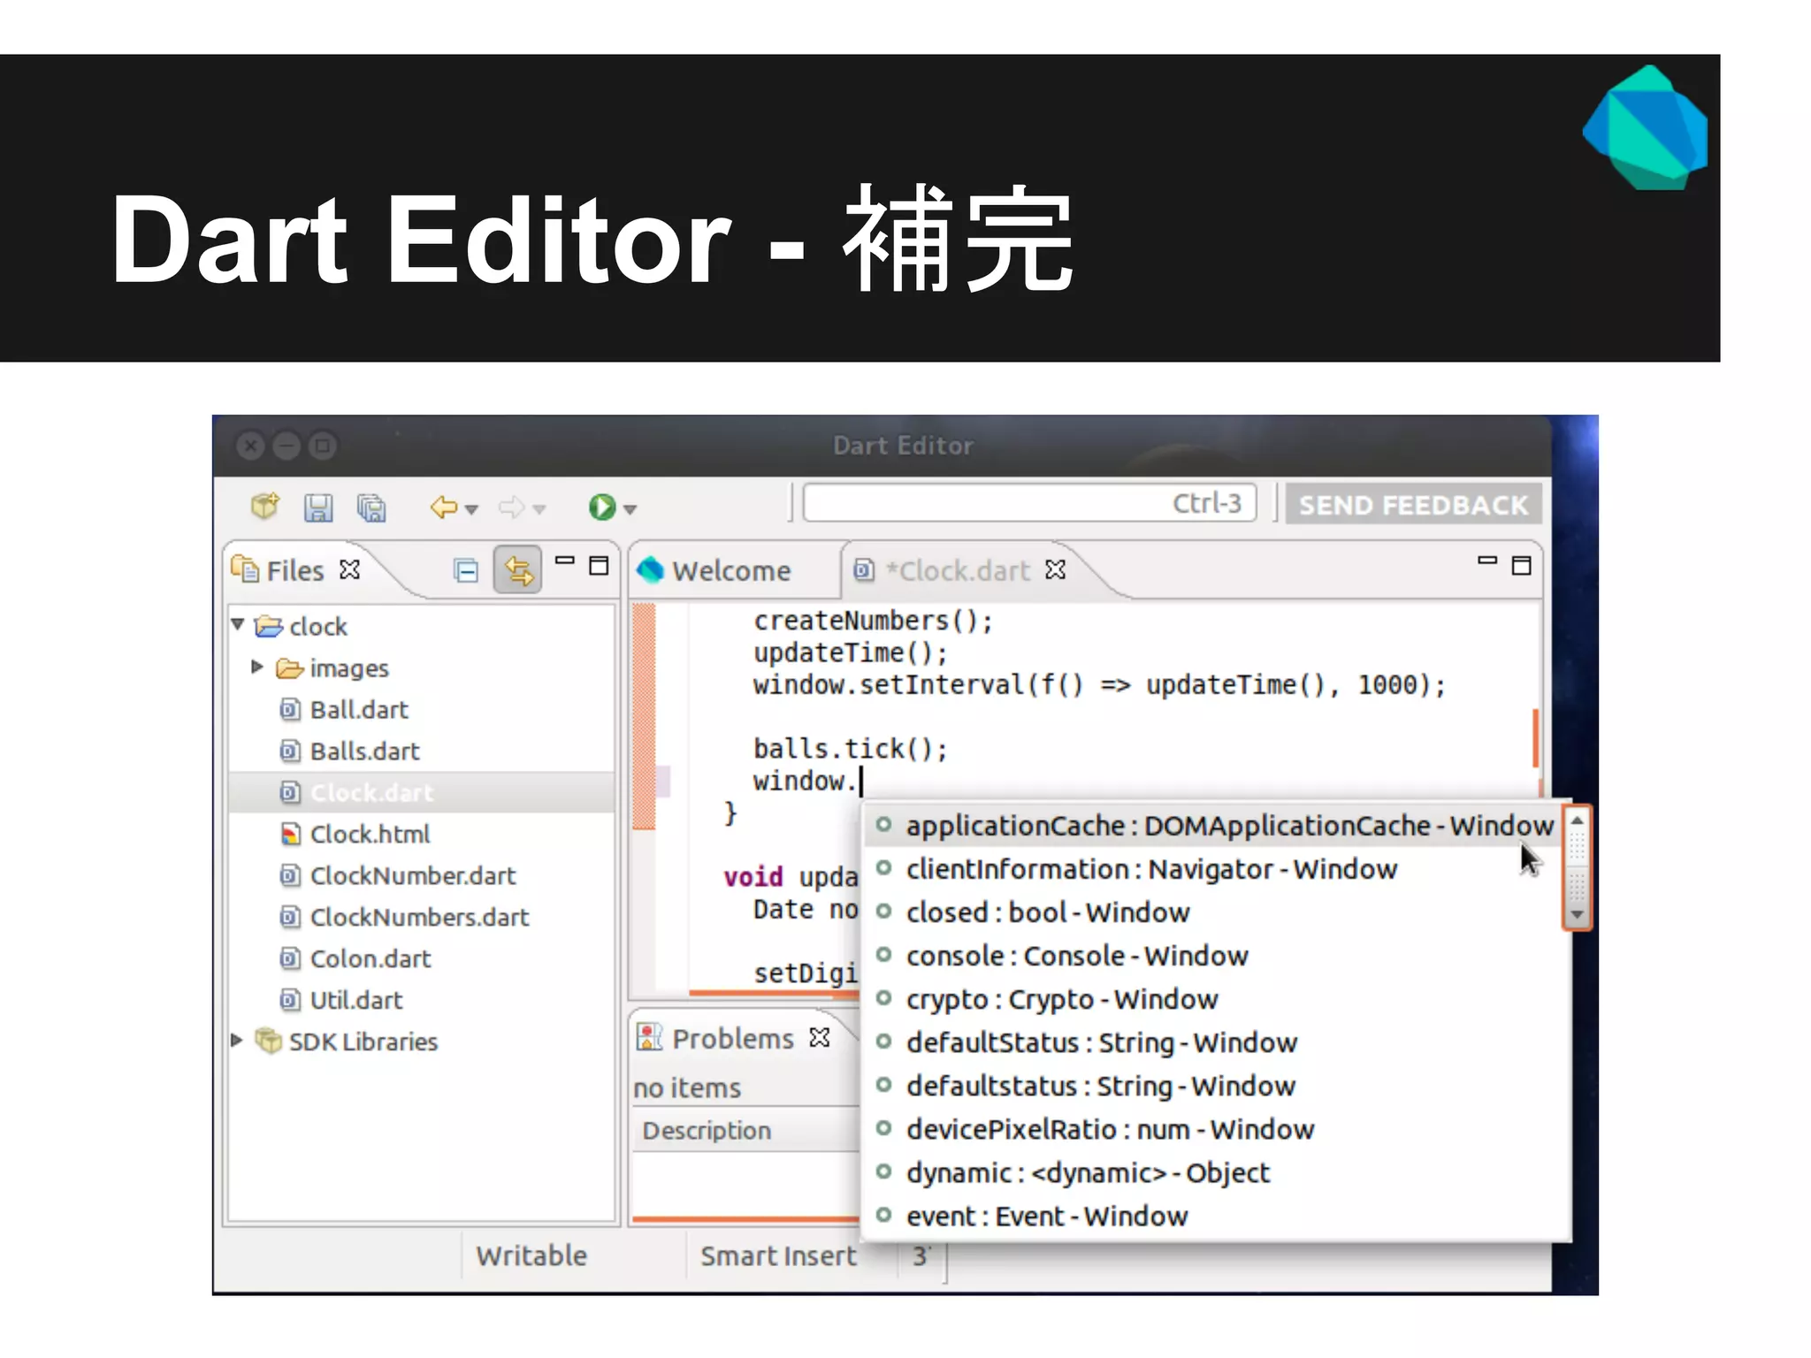The width and height of the screenshot is (1811, 1358).
Task: Minimize the Files panel
Action: click(x=565, y=561)
